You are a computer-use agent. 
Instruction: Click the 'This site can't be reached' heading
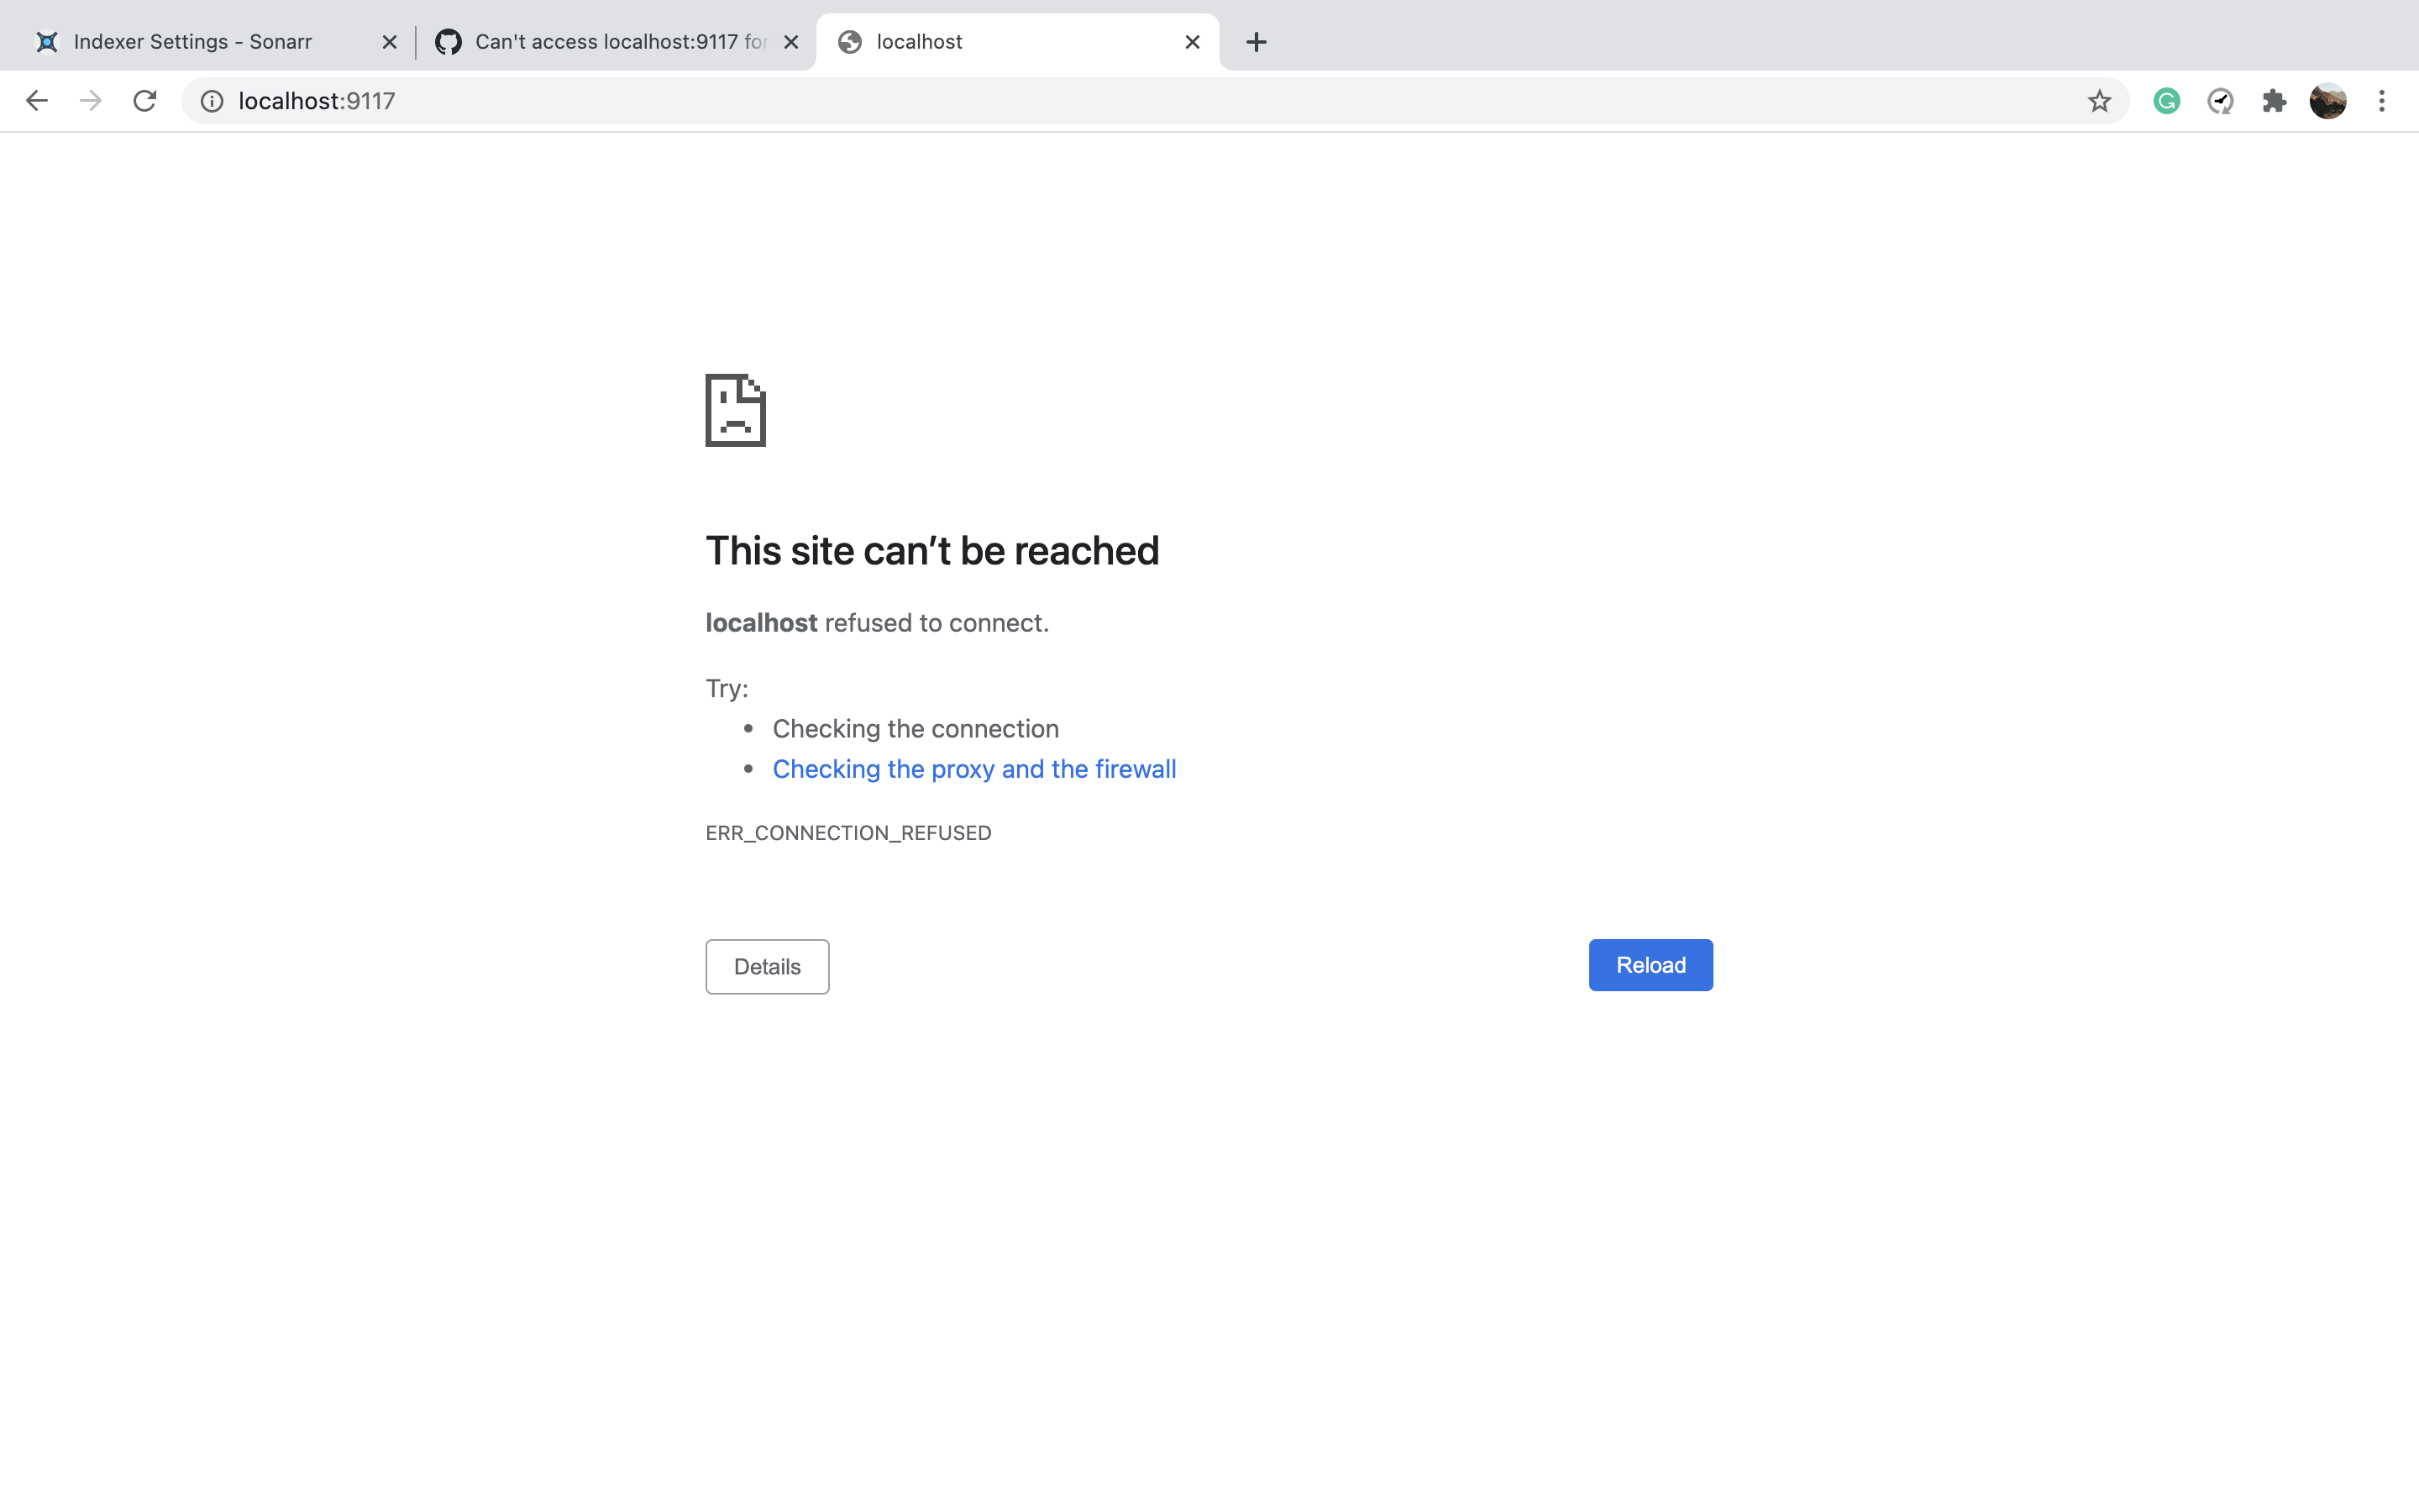point(932,551)
